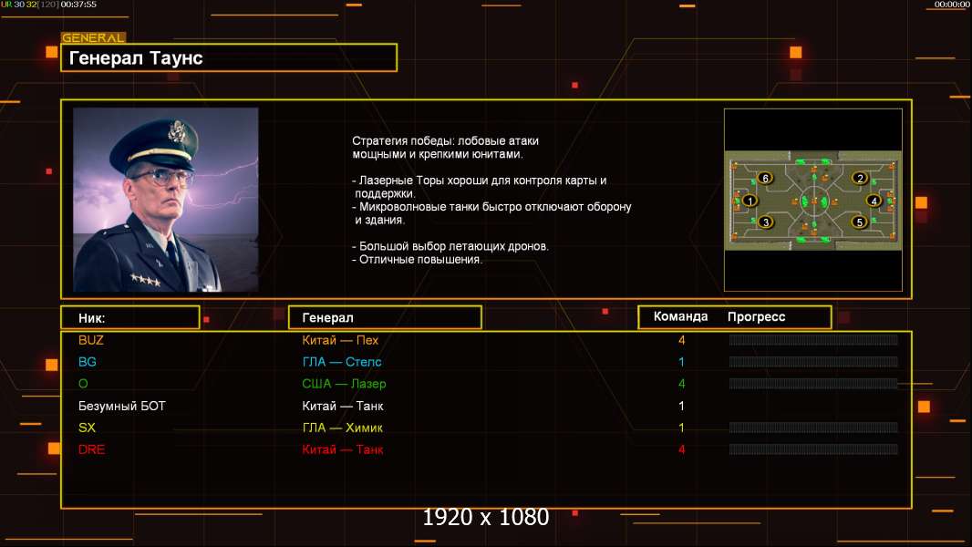The width and height of the screenshot is (972, 547).
Task: Click team number 4 in O row
Action: coord(681,384)
